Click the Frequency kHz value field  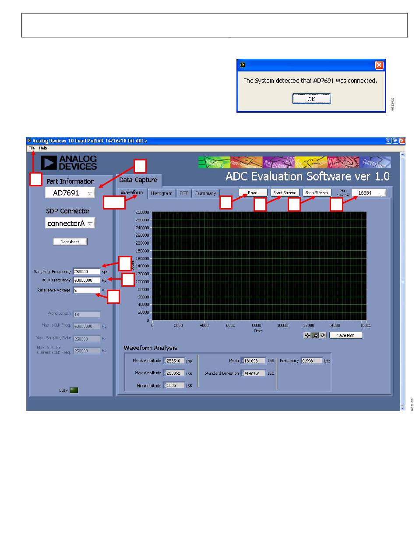(x=311, y=361)
